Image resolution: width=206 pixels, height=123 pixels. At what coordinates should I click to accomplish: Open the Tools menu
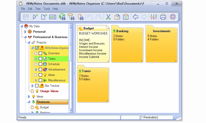tap(47, 9)
